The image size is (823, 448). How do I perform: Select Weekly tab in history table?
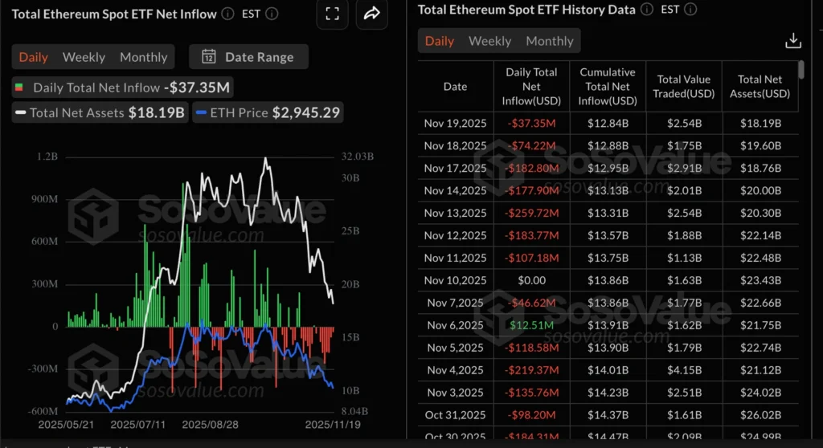(x=489, y=41)
